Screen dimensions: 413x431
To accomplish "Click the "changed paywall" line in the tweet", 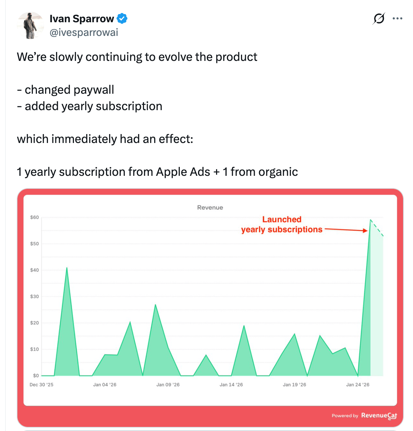I will tap(66, 90).
